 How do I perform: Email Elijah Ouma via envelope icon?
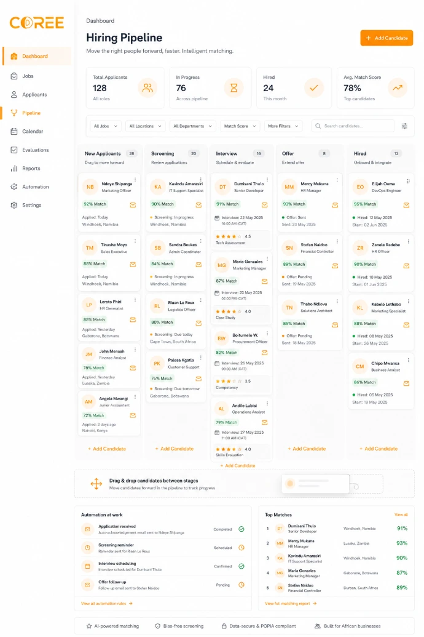point(406,205)
